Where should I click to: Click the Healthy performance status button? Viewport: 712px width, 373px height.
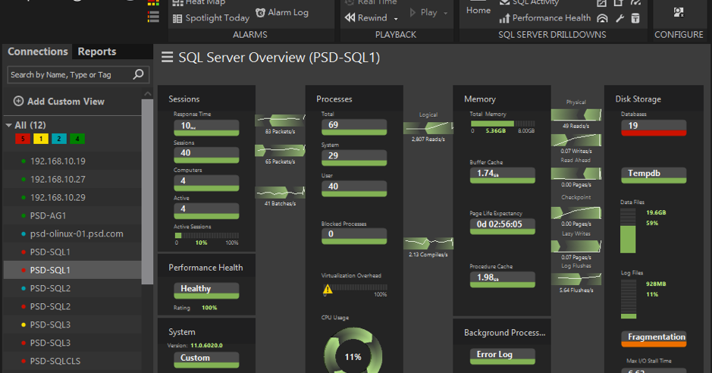pos(206,290)
